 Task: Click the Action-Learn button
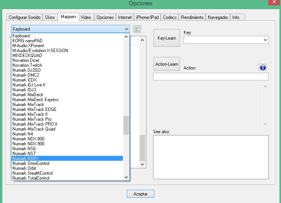click(x=167, y=64)
